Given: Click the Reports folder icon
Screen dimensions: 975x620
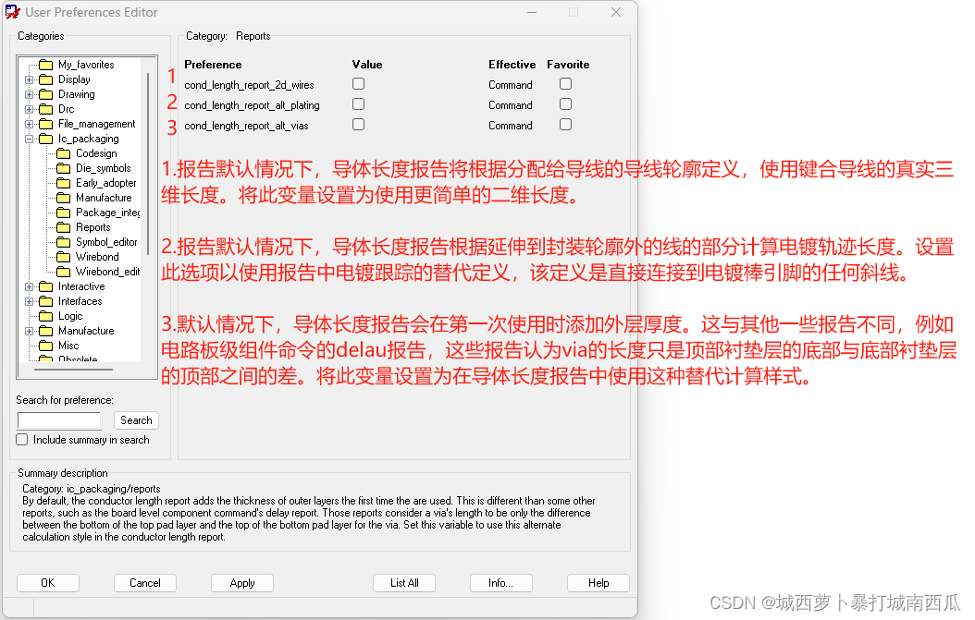Looking at the screenshot, I should pyautogui.click(x=64, y=227).
